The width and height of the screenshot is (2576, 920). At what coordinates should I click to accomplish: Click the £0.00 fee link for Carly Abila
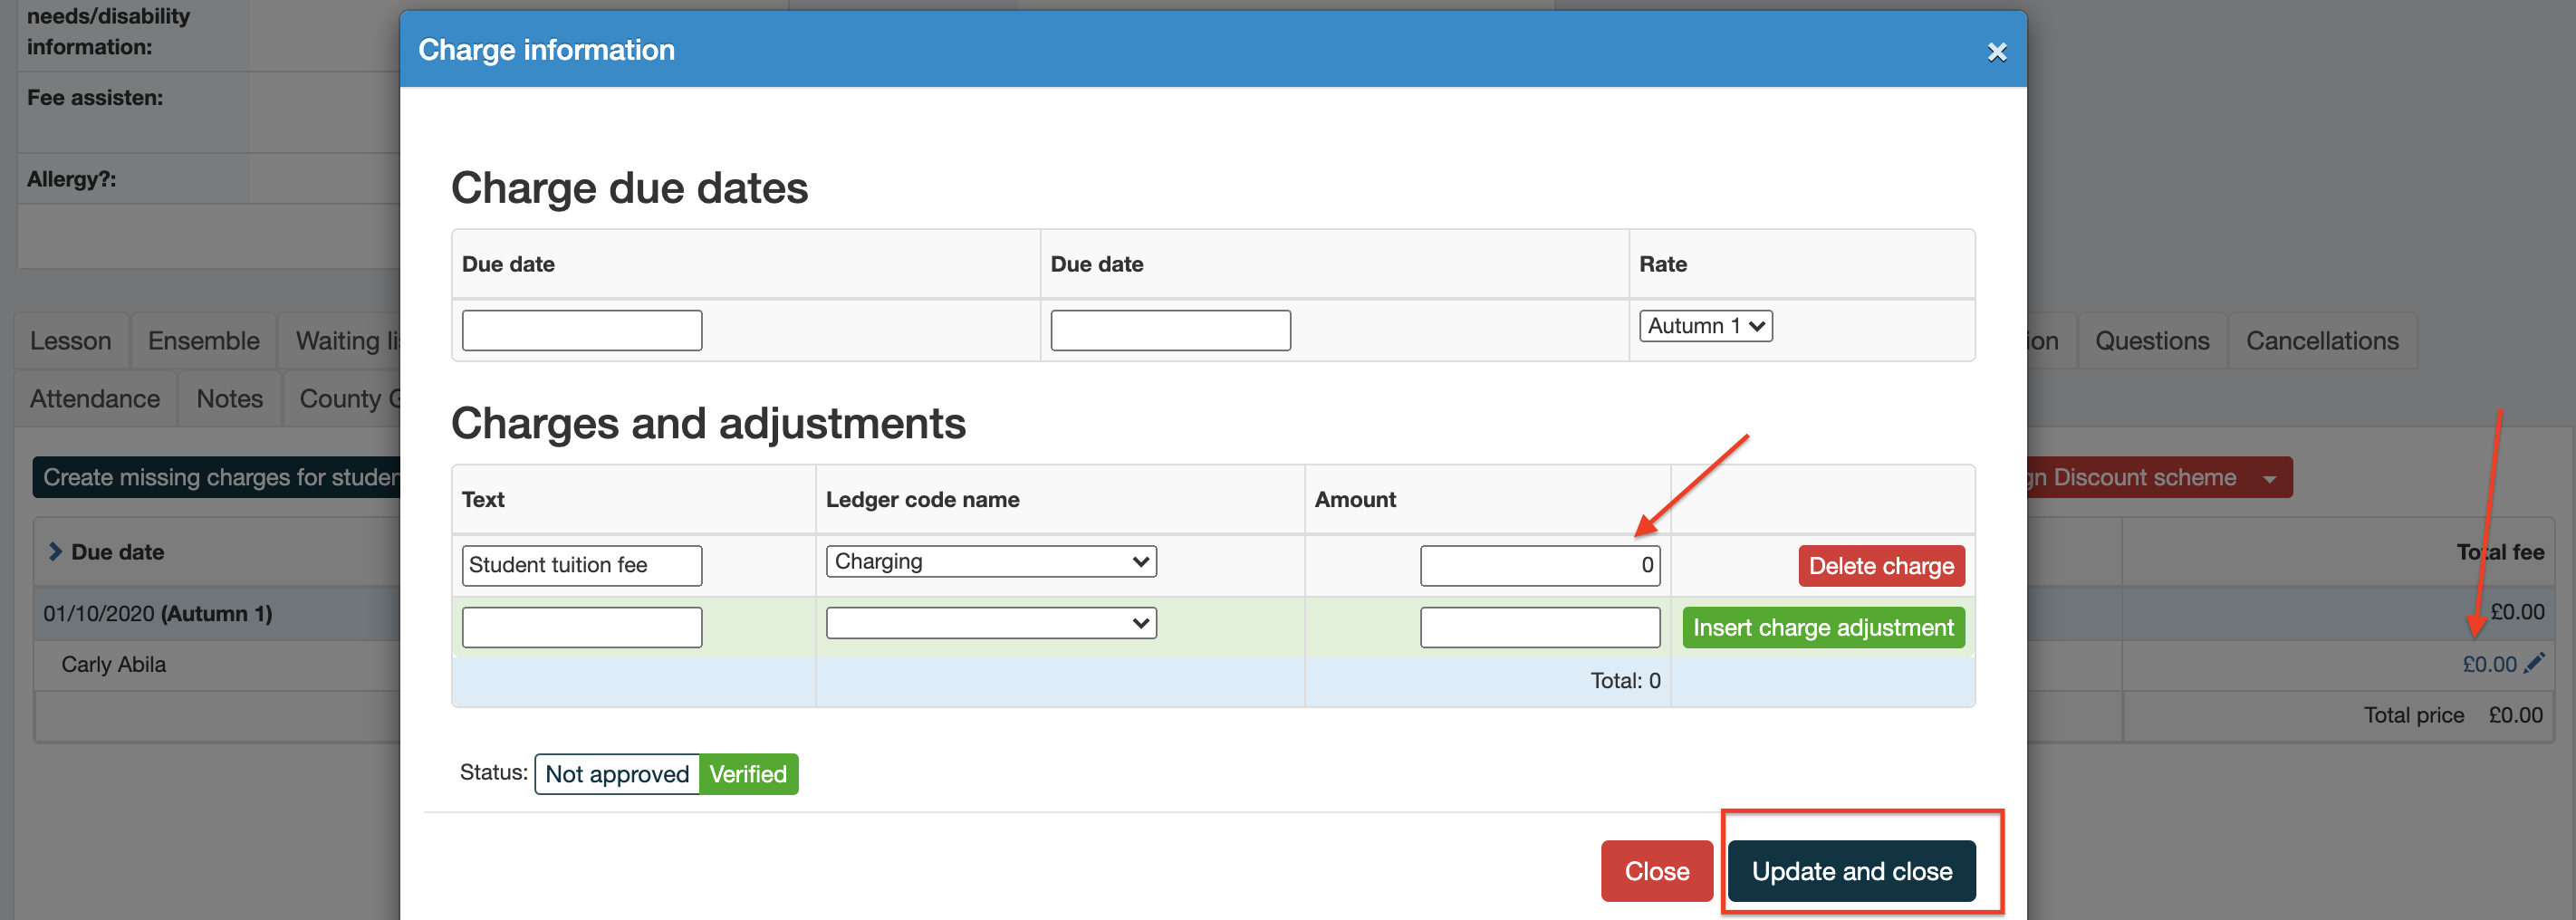click(2489, 664)
